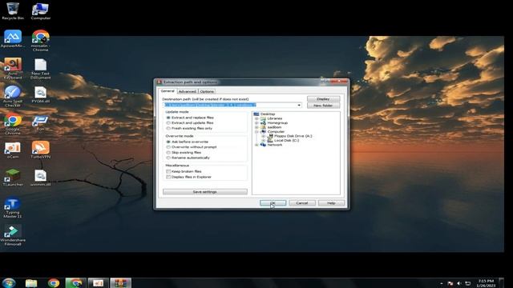Select the Google Chrome desktop shortcut
This screenshot has width=513, height=288.
click(x=13, y=124)
